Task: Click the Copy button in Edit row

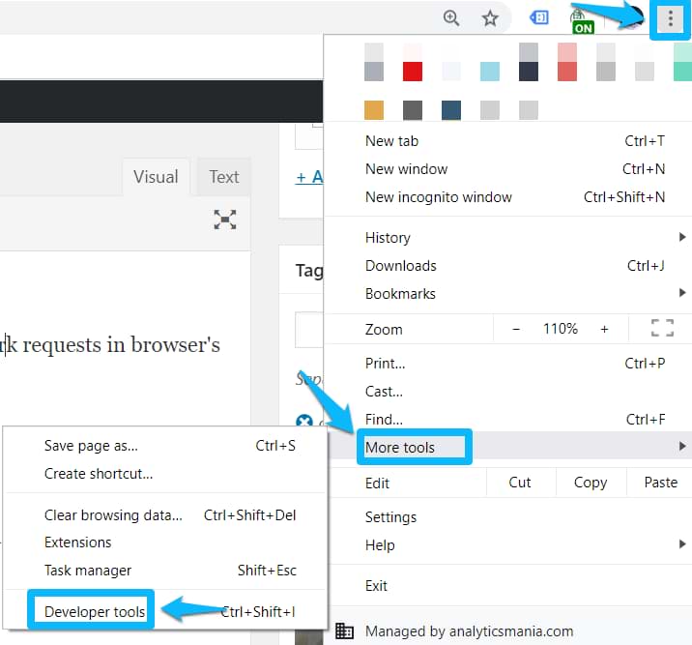Action: [x=590, y=483]
